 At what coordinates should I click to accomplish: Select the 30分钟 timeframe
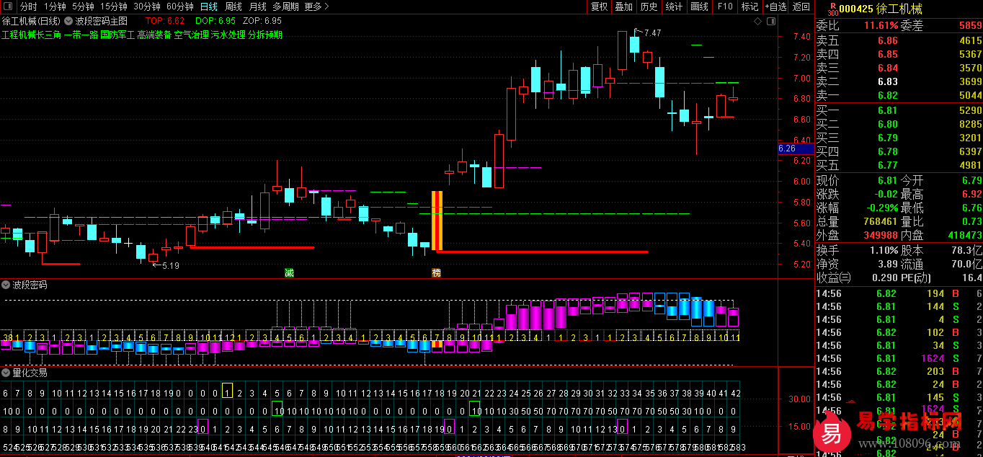[146, 6]
